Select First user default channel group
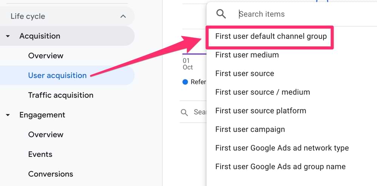The width and height of the screenshot is (377, 186). 271,36
